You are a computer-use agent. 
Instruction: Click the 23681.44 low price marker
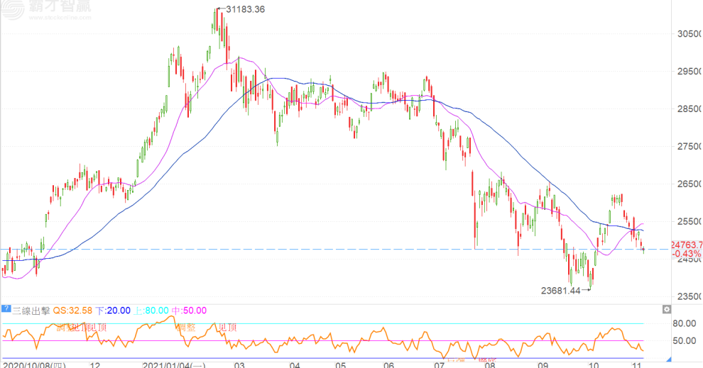click(x=560, y=290)
